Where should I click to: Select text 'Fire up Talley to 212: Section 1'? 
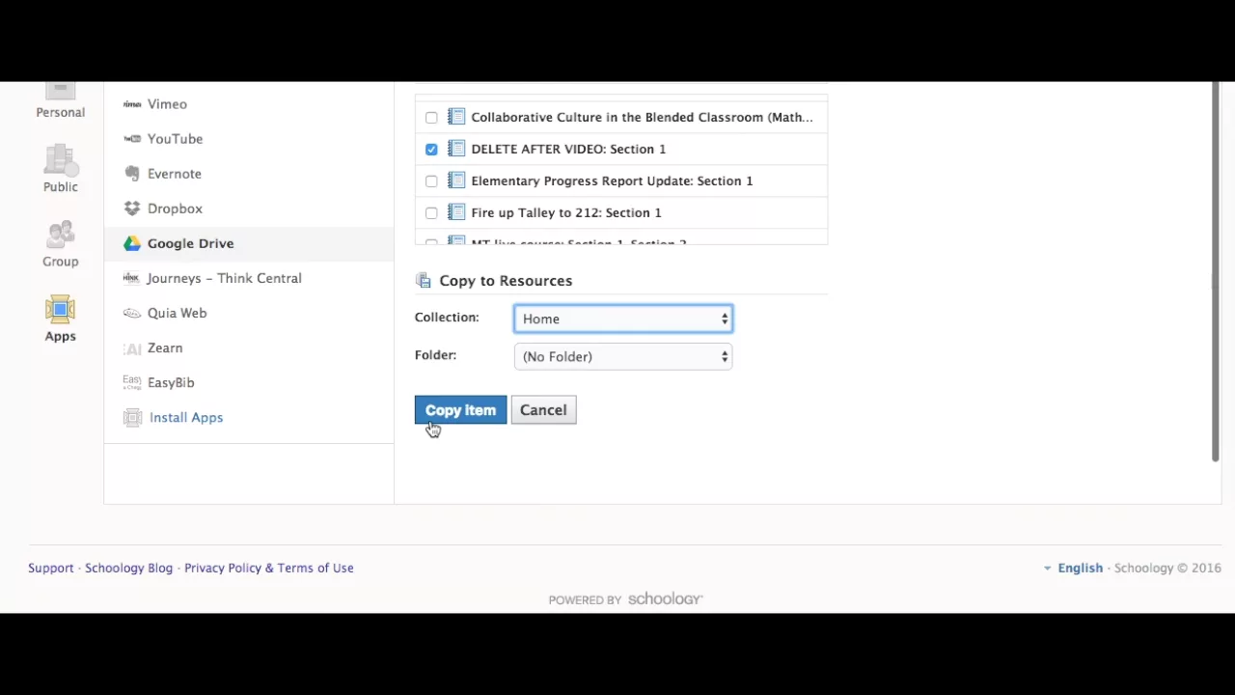tap(566, 212)
